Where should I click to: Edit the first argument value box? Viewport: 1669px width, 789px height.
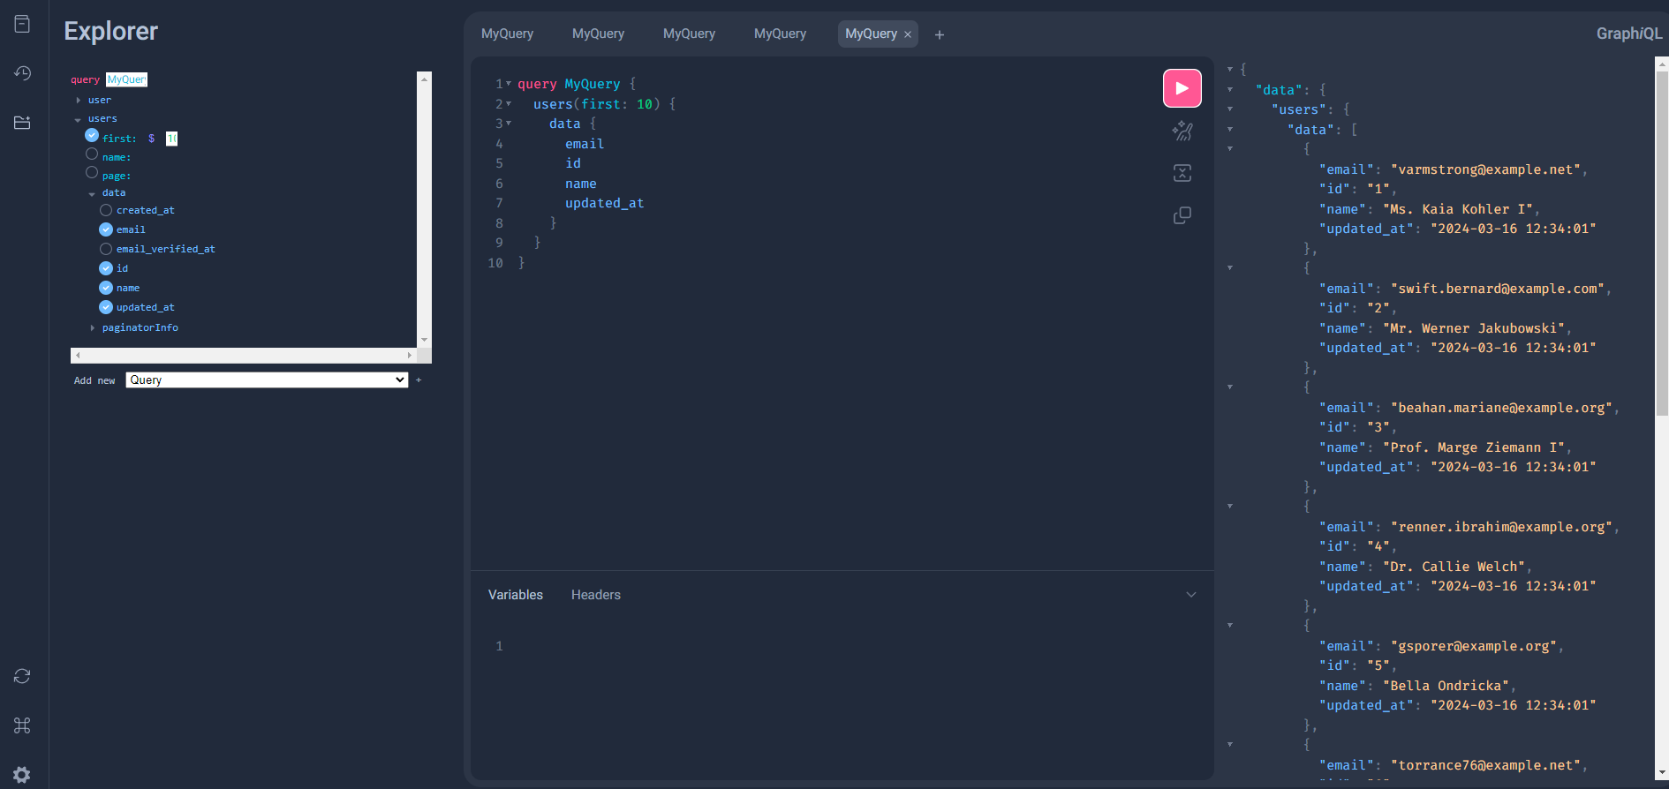pyautogui.click(x=171, y=139)
